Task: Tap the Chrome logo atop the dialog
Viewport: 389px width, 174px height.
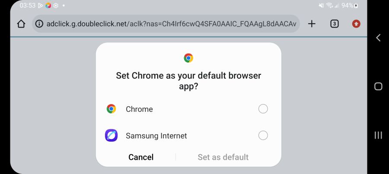Action: pos(188,58)
